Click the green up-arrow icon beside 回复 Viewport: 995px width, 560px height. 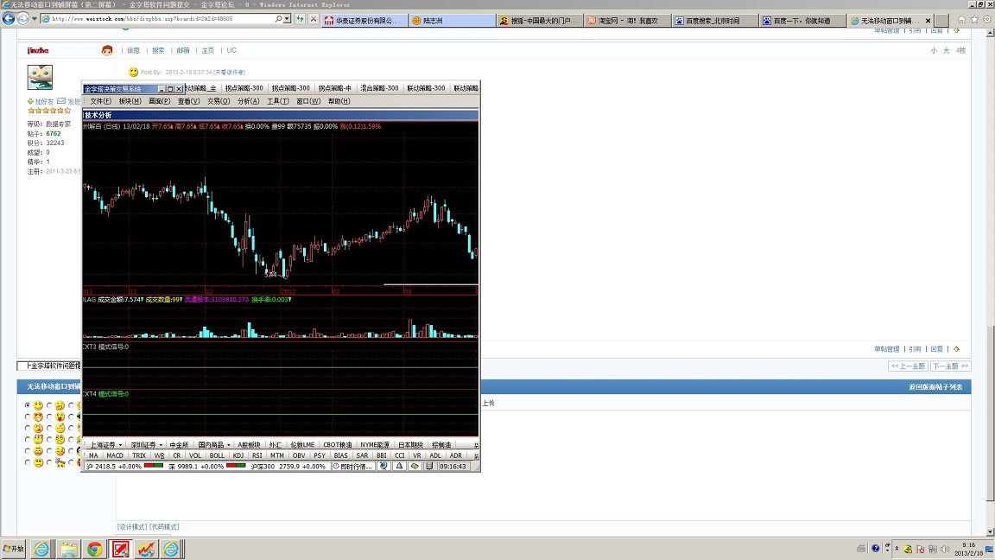(x=956, y=349)
